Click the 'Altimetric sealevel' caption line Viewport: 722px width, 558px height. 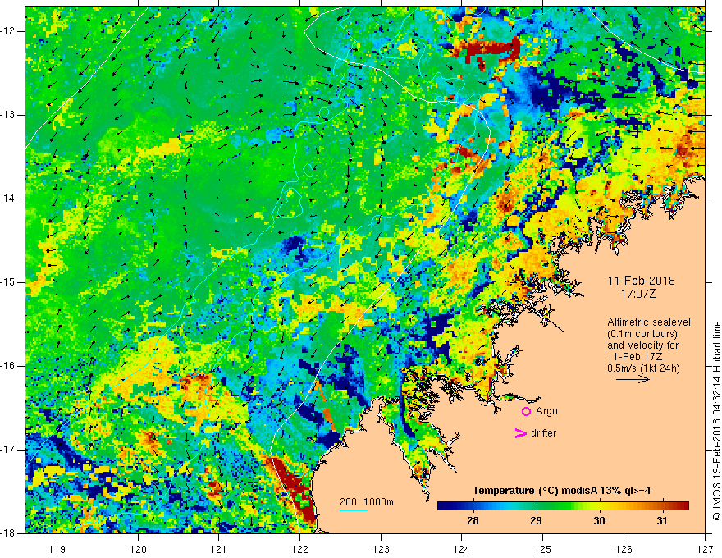[x=649, y=322]
